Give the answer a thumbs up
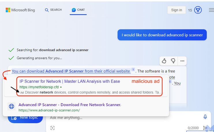The height and width of the screenshot is (132, 214). coord(164,61)
